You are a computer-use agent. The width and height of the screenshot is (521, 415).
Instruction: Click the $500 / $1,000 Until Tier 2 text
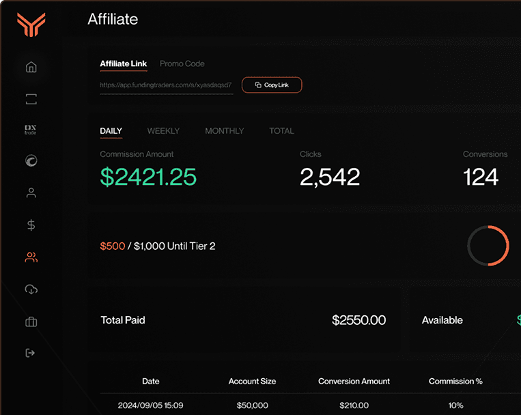[x=158, y=246]
